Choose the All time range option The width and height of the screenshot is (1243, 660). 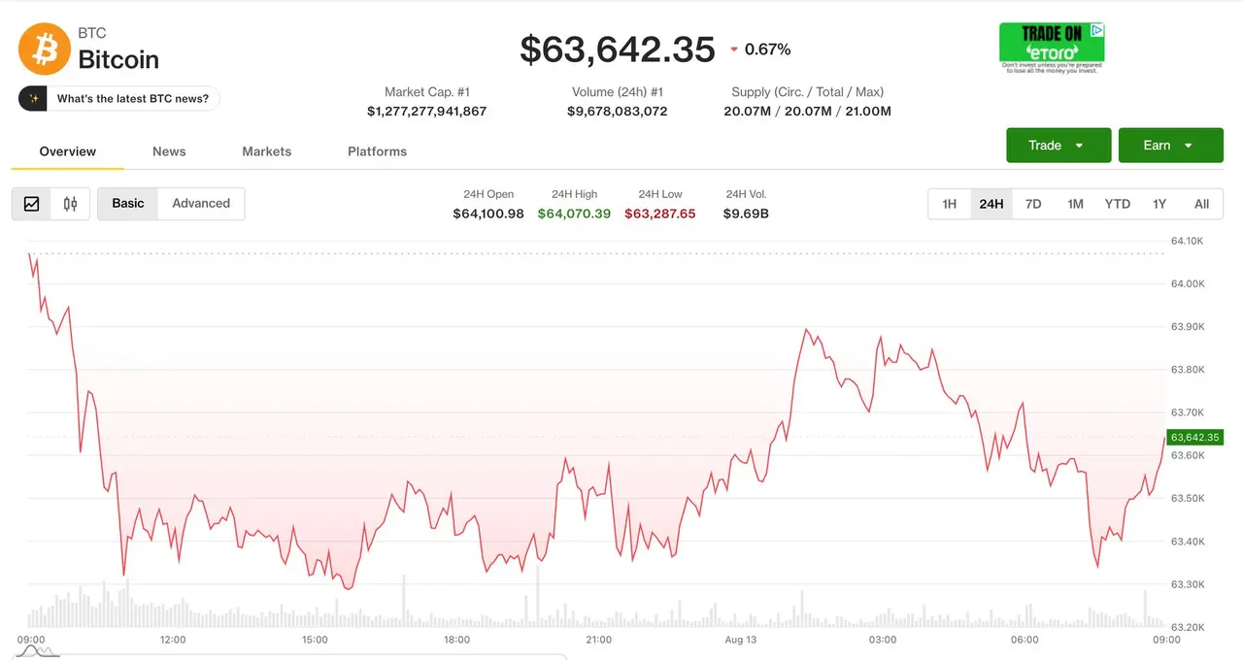pyautogui.click(x=1201, y=204)
